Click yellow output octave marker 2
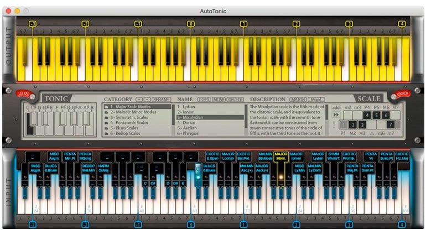The height and width of the screenshot is (235, 426). (296, 24)
